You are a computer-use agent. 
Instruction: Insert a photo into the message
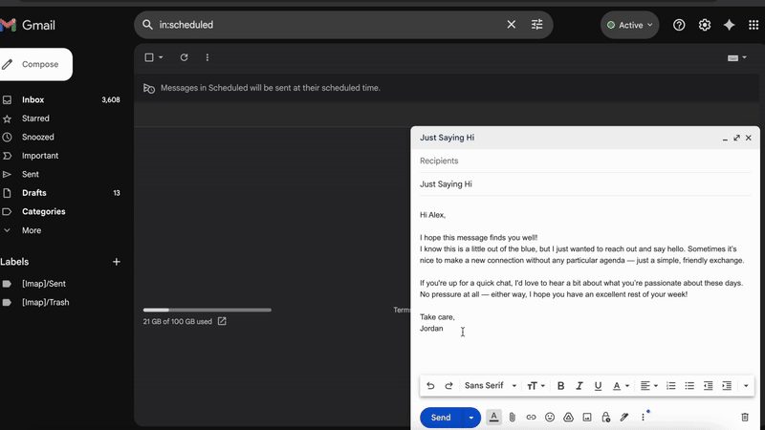(587, 418)
